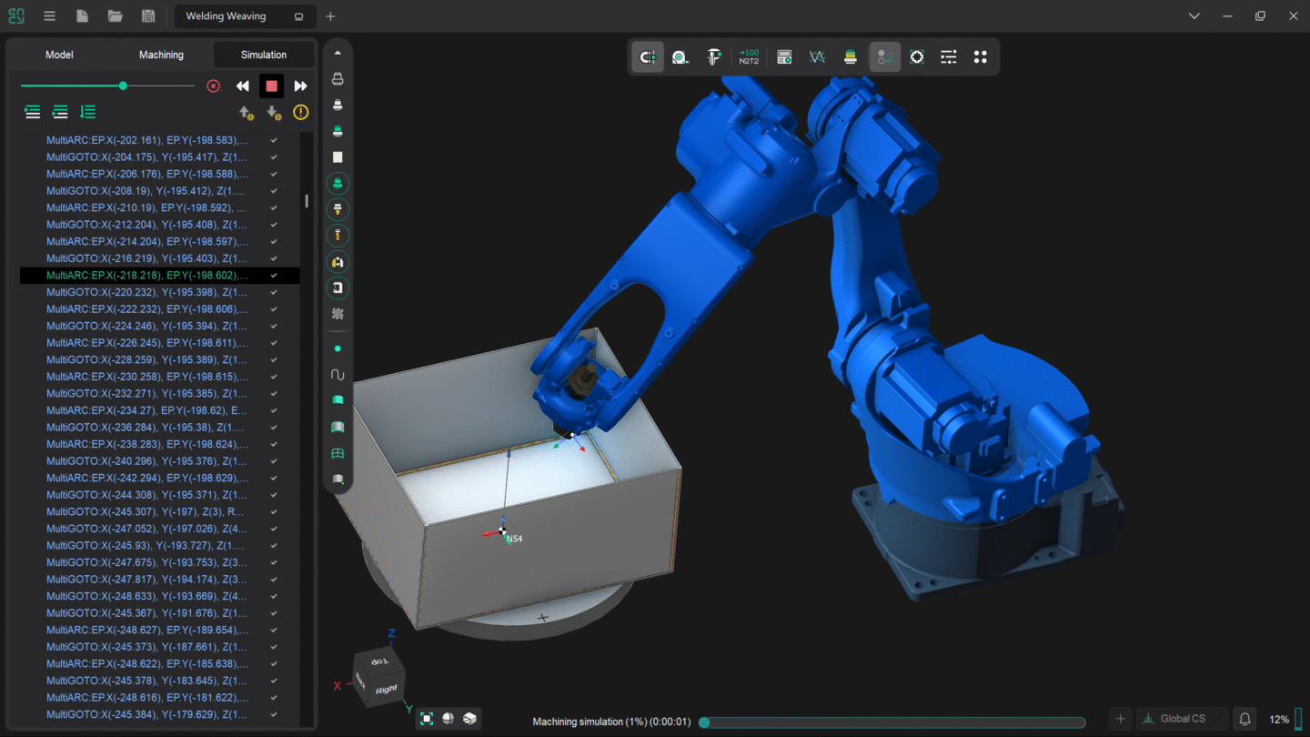Screen dimensions: 1310x737
Task: Open the apps grid icon at toolbar's right end
Action: 981,56
